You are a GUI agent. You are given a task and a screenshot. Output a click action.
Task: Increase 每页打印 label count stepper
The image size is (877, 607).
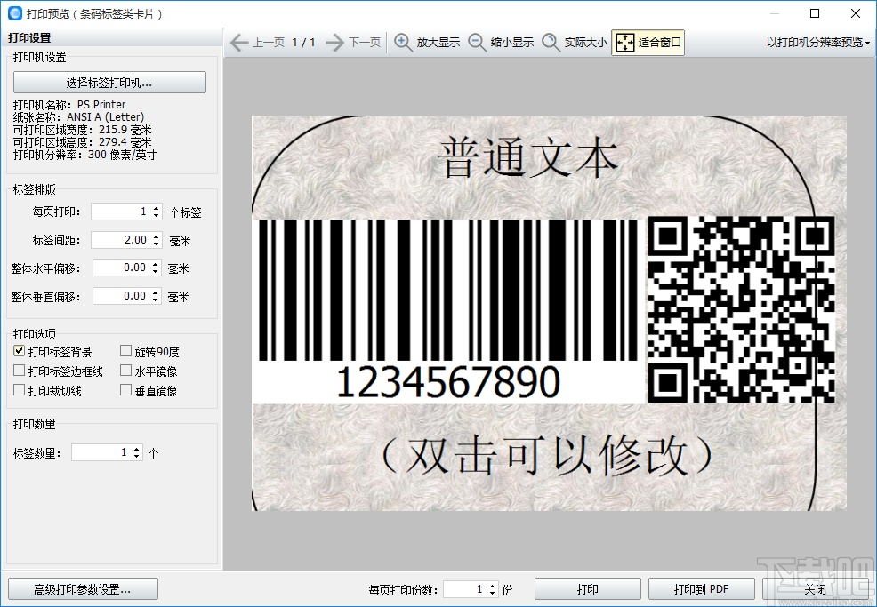point(156,208)
